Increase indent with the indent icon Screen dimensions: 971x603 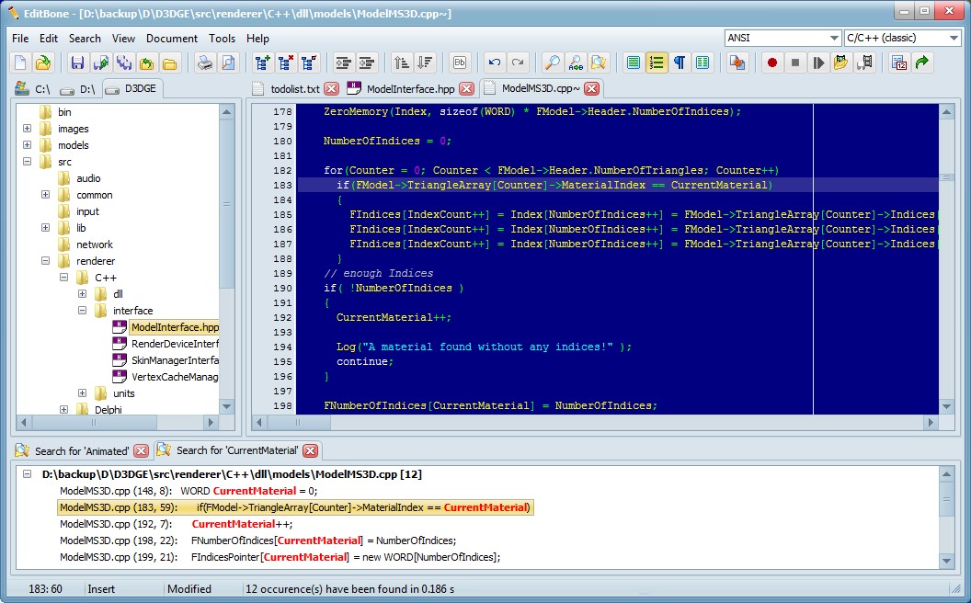343,63
